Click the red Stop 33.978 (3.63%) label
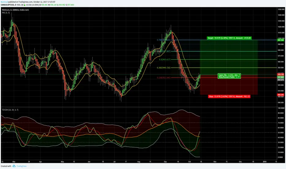The image size is (286, 169). click(x=229, y=96)
